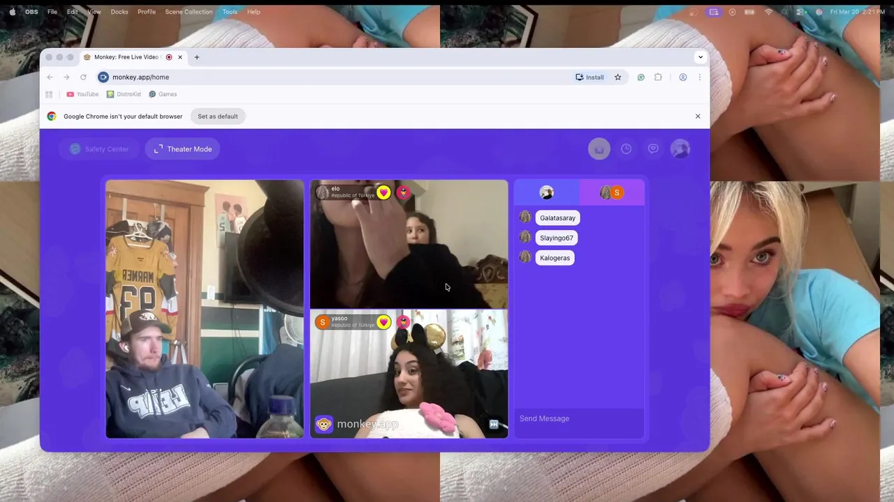This screenshot has width=894, height=502.
Task: Select the Slayingo67 chat message
Action: [x=556, y=238]
